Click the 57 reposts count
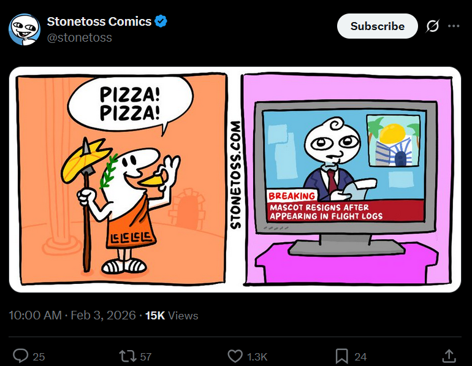Image resolution: width=472 pixels, height=366 pixels. pos(146,357)
